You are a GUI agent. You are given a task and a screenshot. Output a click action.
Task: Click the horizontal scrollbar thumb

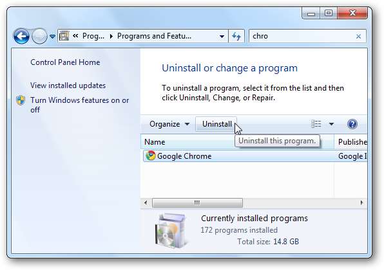pos(197,203)
